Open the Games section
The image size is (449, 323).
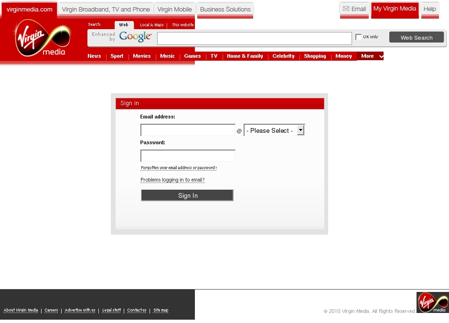coord(192,56)
